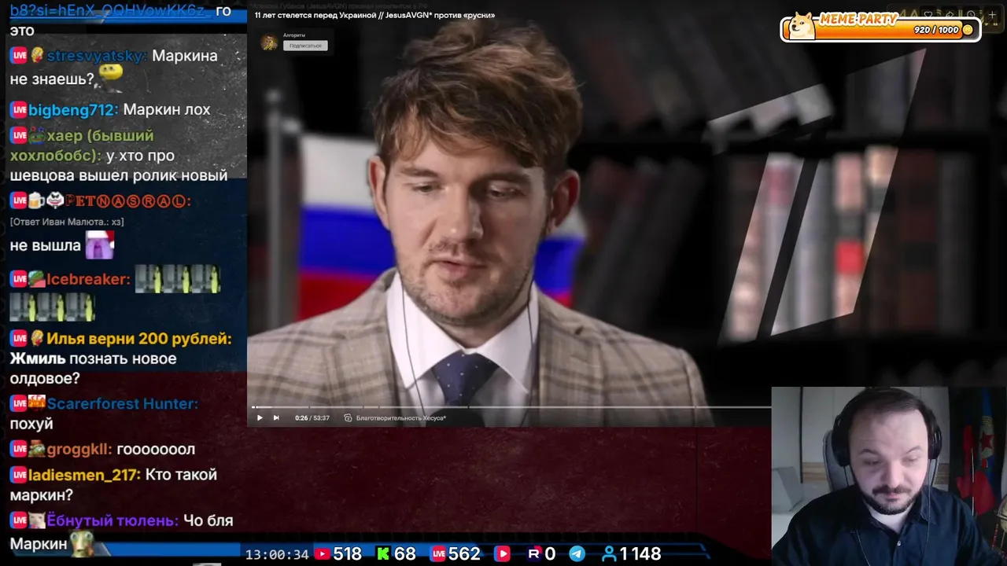This screenshot has width=1007, height=566.
Task: Click chat message 'гоооооол'
Action: (156, 449)
